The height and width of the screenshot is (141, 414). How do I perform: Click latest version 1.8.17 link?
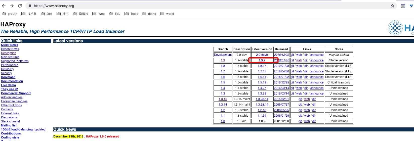[262, 66]
